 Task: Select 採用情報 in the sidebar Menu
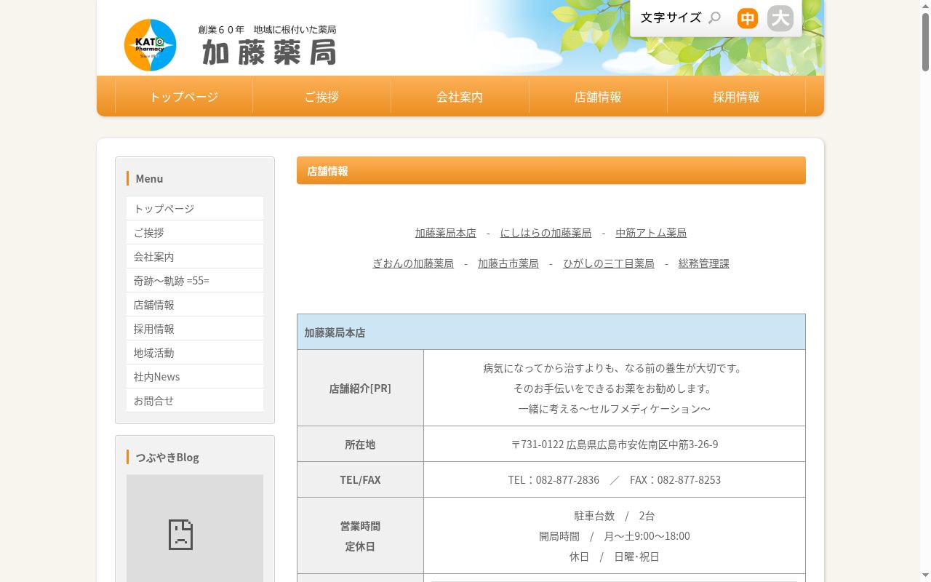click(195, 329)
